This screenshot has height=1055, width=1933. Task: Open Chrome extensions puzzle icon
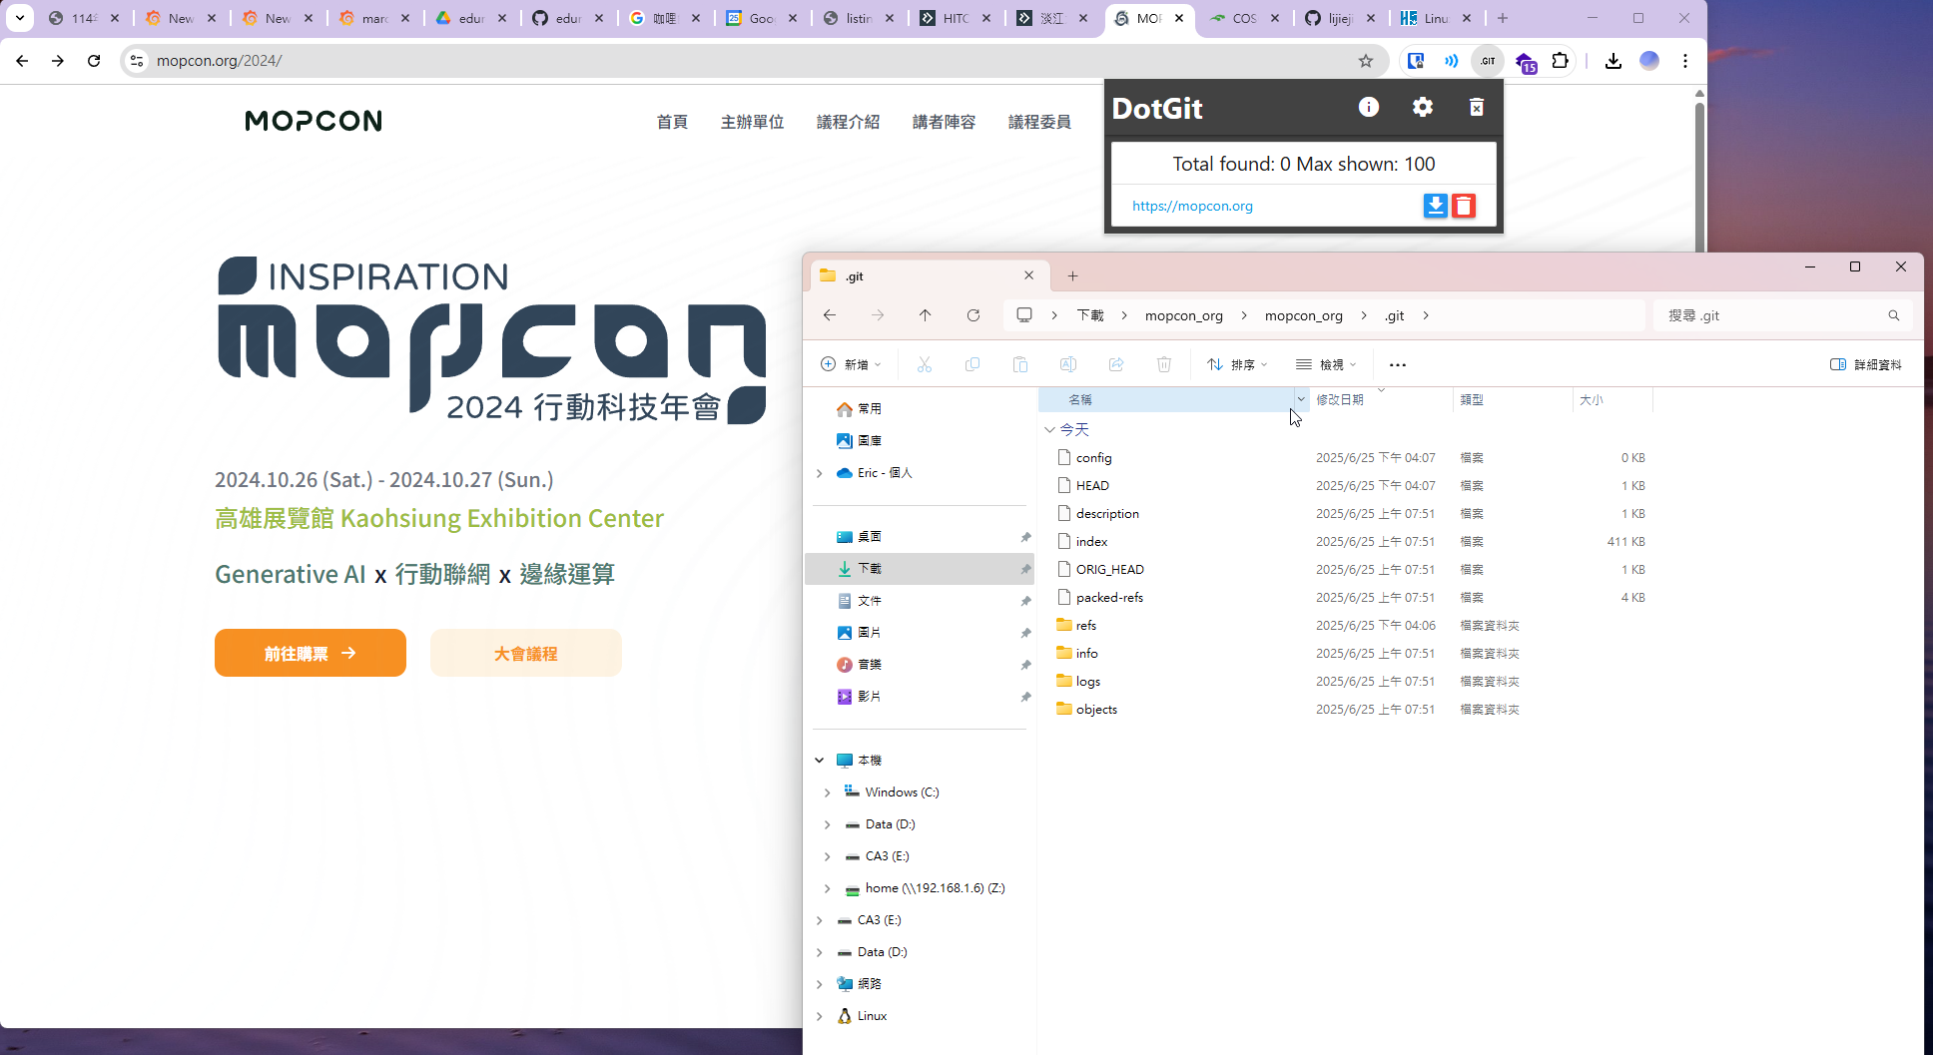pos(1561,61)
